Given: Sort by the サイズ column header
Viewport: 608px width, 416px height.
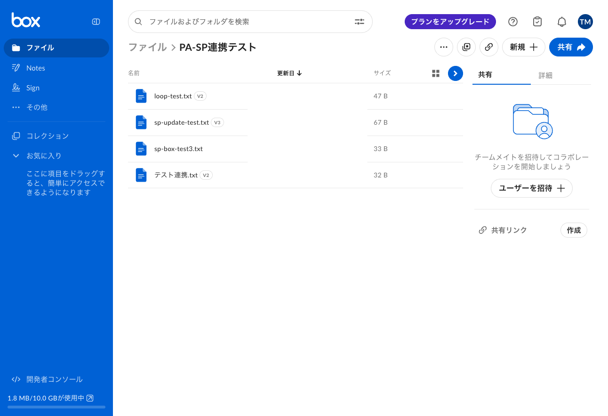Looking at the screenshot, I should [x=382, y=73].
